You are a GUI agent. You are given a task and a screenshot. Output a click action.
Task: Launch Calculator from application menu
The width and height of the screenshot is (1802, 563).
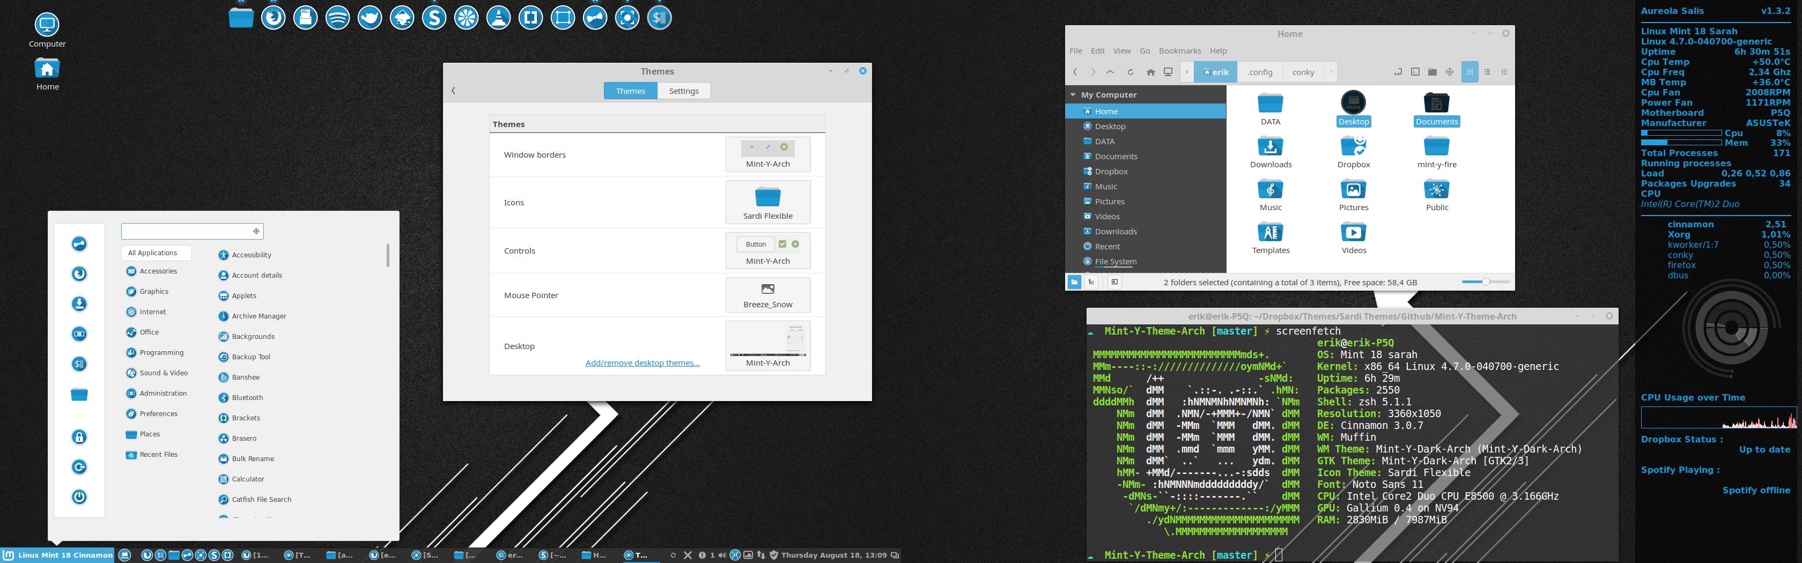[x=248, y=479]
